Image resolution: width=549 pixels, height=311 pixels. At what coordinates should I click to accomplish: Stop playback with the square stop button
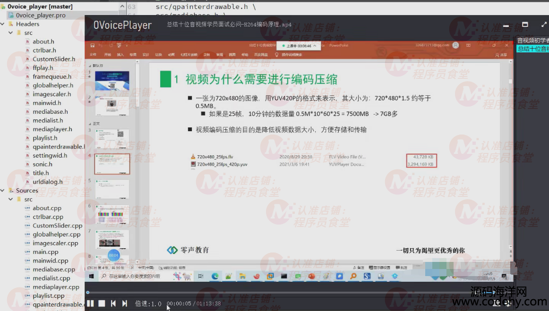point(102,303)
